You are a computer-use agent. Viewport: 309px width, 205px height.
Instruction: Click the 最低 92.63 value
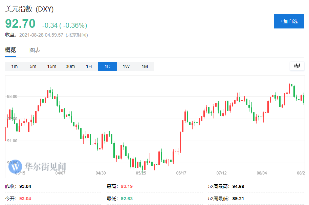coord(126,198)
